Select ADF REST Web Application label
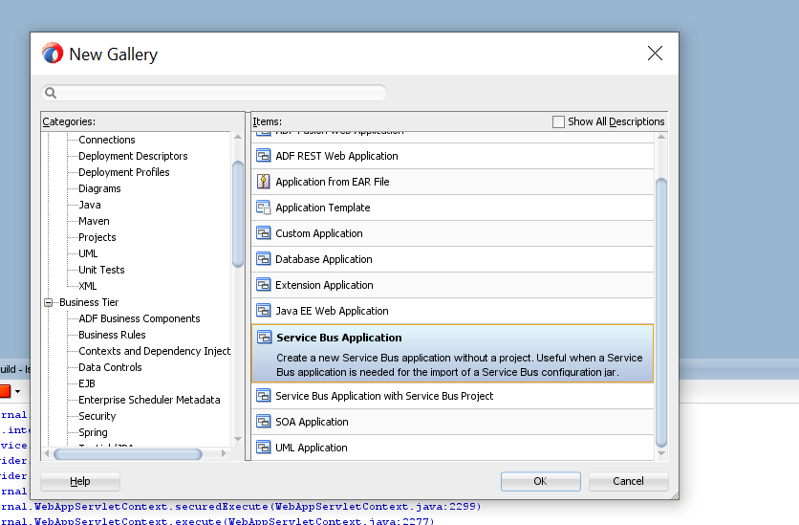799x525 pixels. [x=336, y=156]
